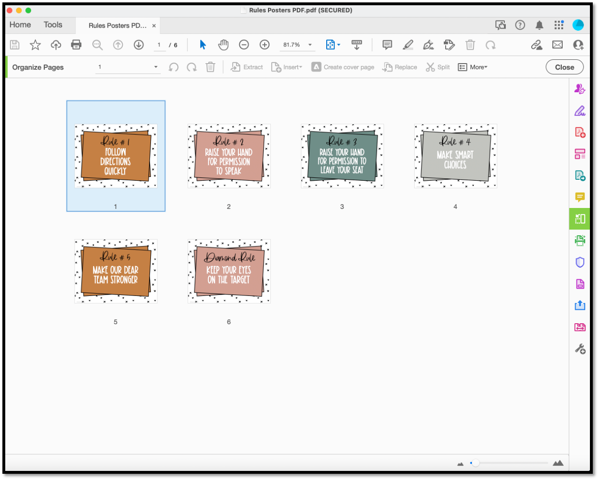Select page 5 Dear Team Stronger thumbnail
This screenshot has height=480, width=599.
click(116, 271)
